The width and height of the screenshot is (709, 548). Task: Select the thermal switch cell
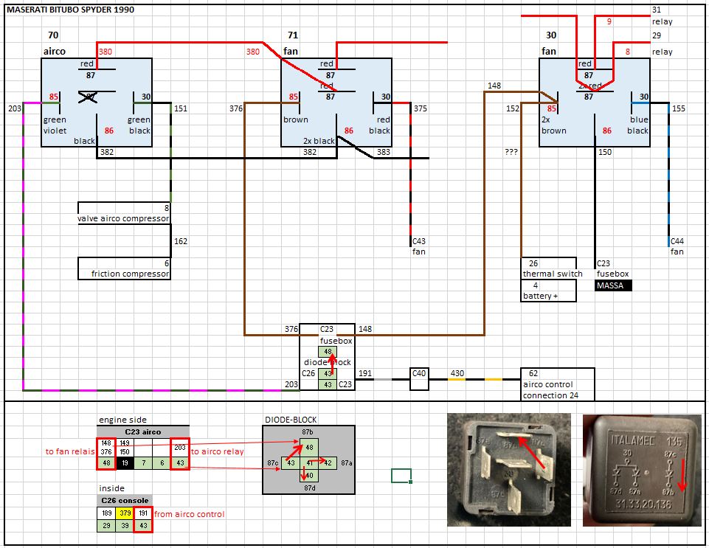coord(554,274)
